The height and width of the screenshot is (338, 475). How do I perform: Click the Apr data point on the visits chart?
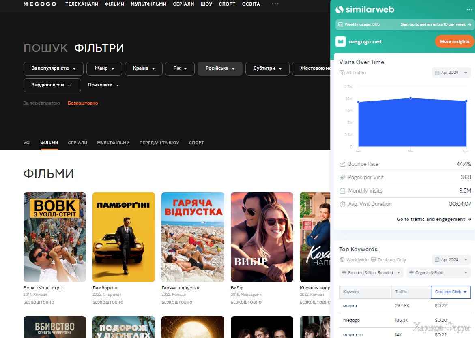tap(466, 101)
